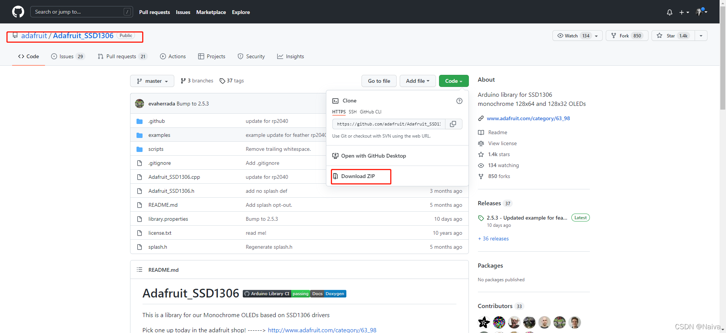
Task: Open the Projects tab
Action: pos(212,56)
